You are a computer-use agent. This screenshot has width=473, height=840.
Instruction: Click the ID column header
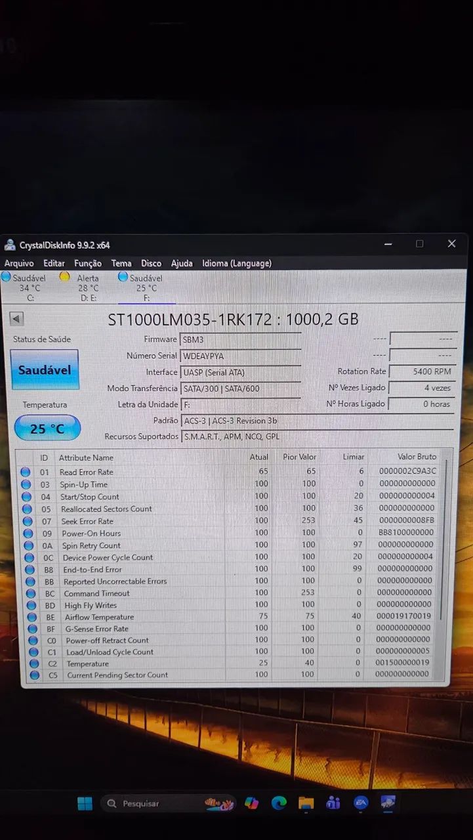click(x=44, y=457)
